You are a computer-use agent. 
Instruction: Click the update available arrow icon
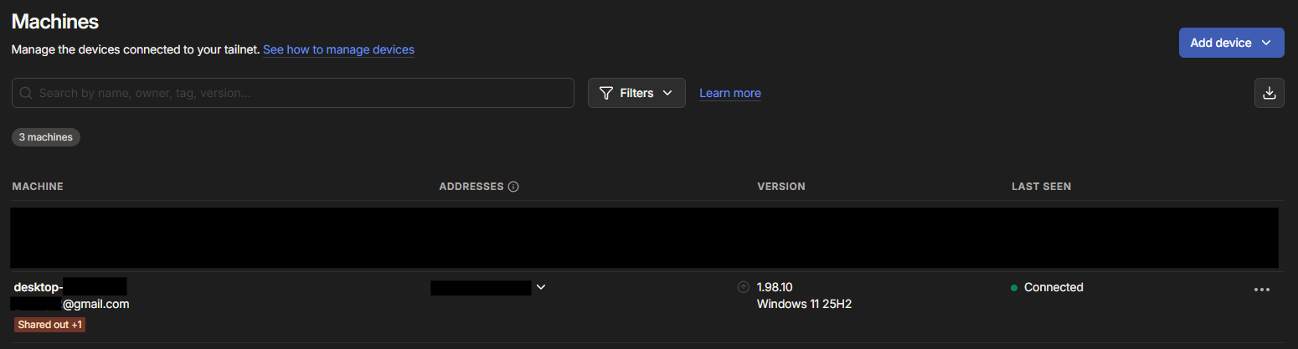pyautogui.click(x=743, y=287)
